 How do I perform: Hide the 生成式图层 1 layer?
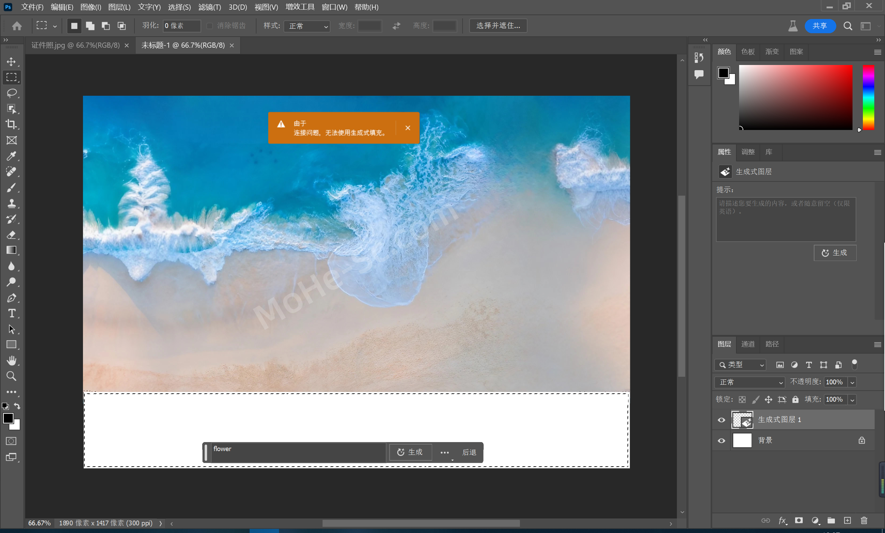point(721,420)
